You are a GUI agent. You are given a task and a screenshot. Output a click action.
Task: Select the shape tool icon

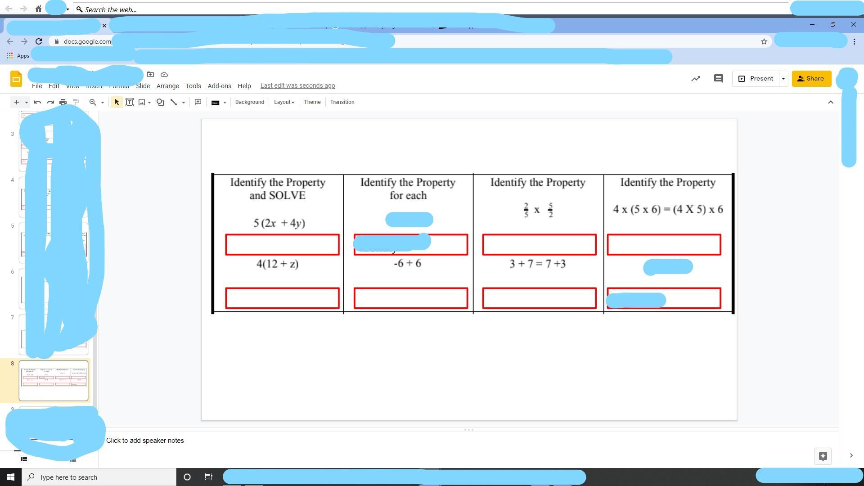coord(160,102)
